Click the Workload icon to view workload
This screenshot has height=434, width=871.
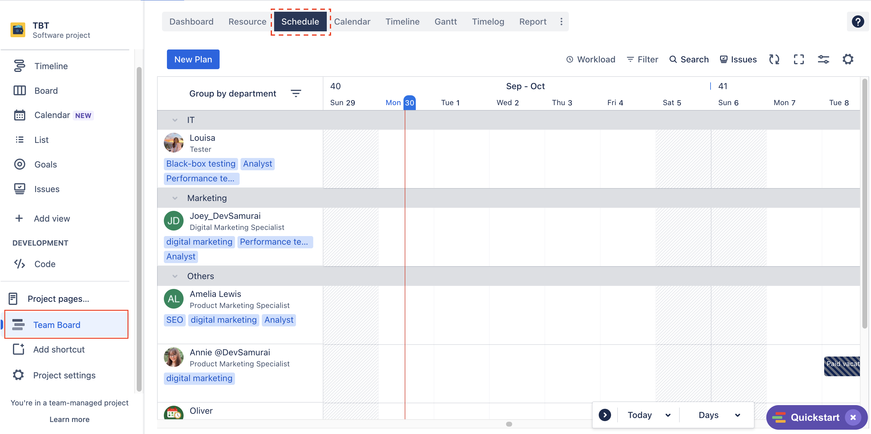tap(591, 59)
